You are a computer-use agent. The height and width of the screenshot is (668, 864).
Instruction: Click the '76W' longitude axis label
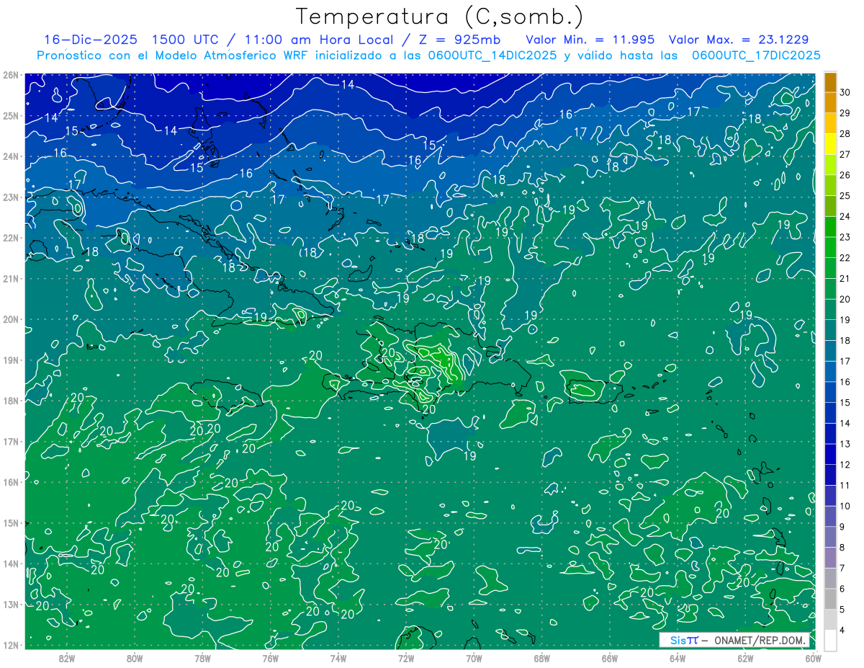coord(271,657)
